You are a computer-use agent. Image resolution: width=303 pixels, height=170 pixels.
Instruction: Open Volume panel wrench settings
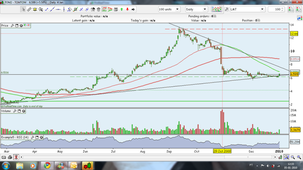[15, 111]
